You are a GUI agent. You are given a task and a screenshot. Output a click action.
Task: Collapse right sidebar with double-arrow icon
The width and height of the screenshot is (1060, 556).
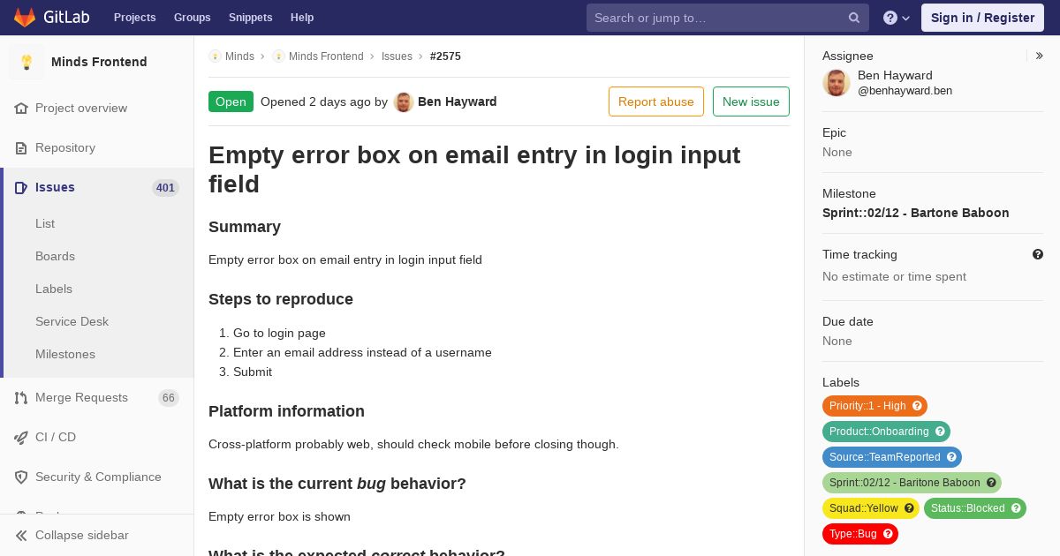coord(1040,56)
